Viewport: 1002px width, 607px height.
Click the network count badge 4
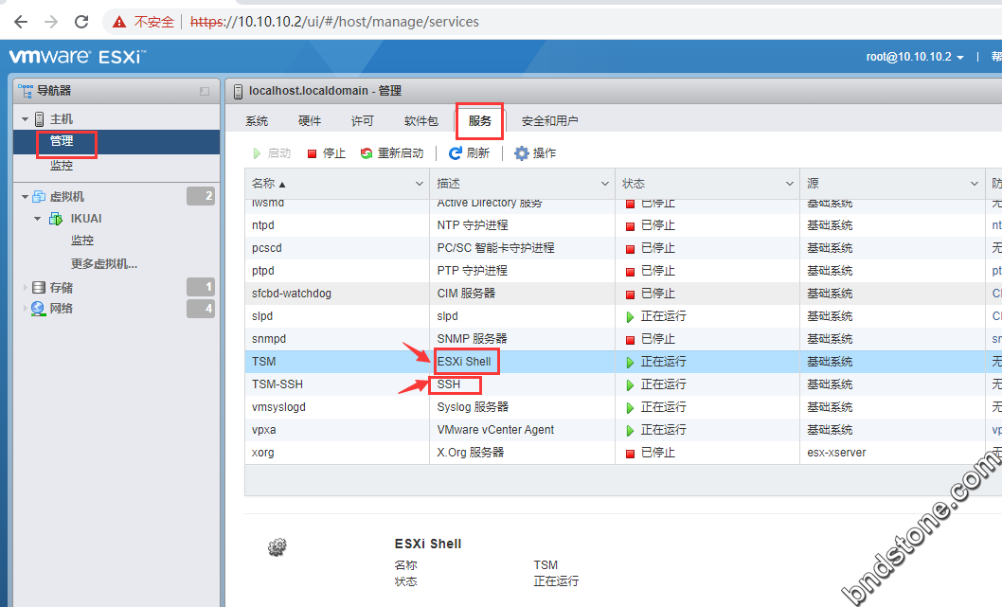[x=201, y=309]
